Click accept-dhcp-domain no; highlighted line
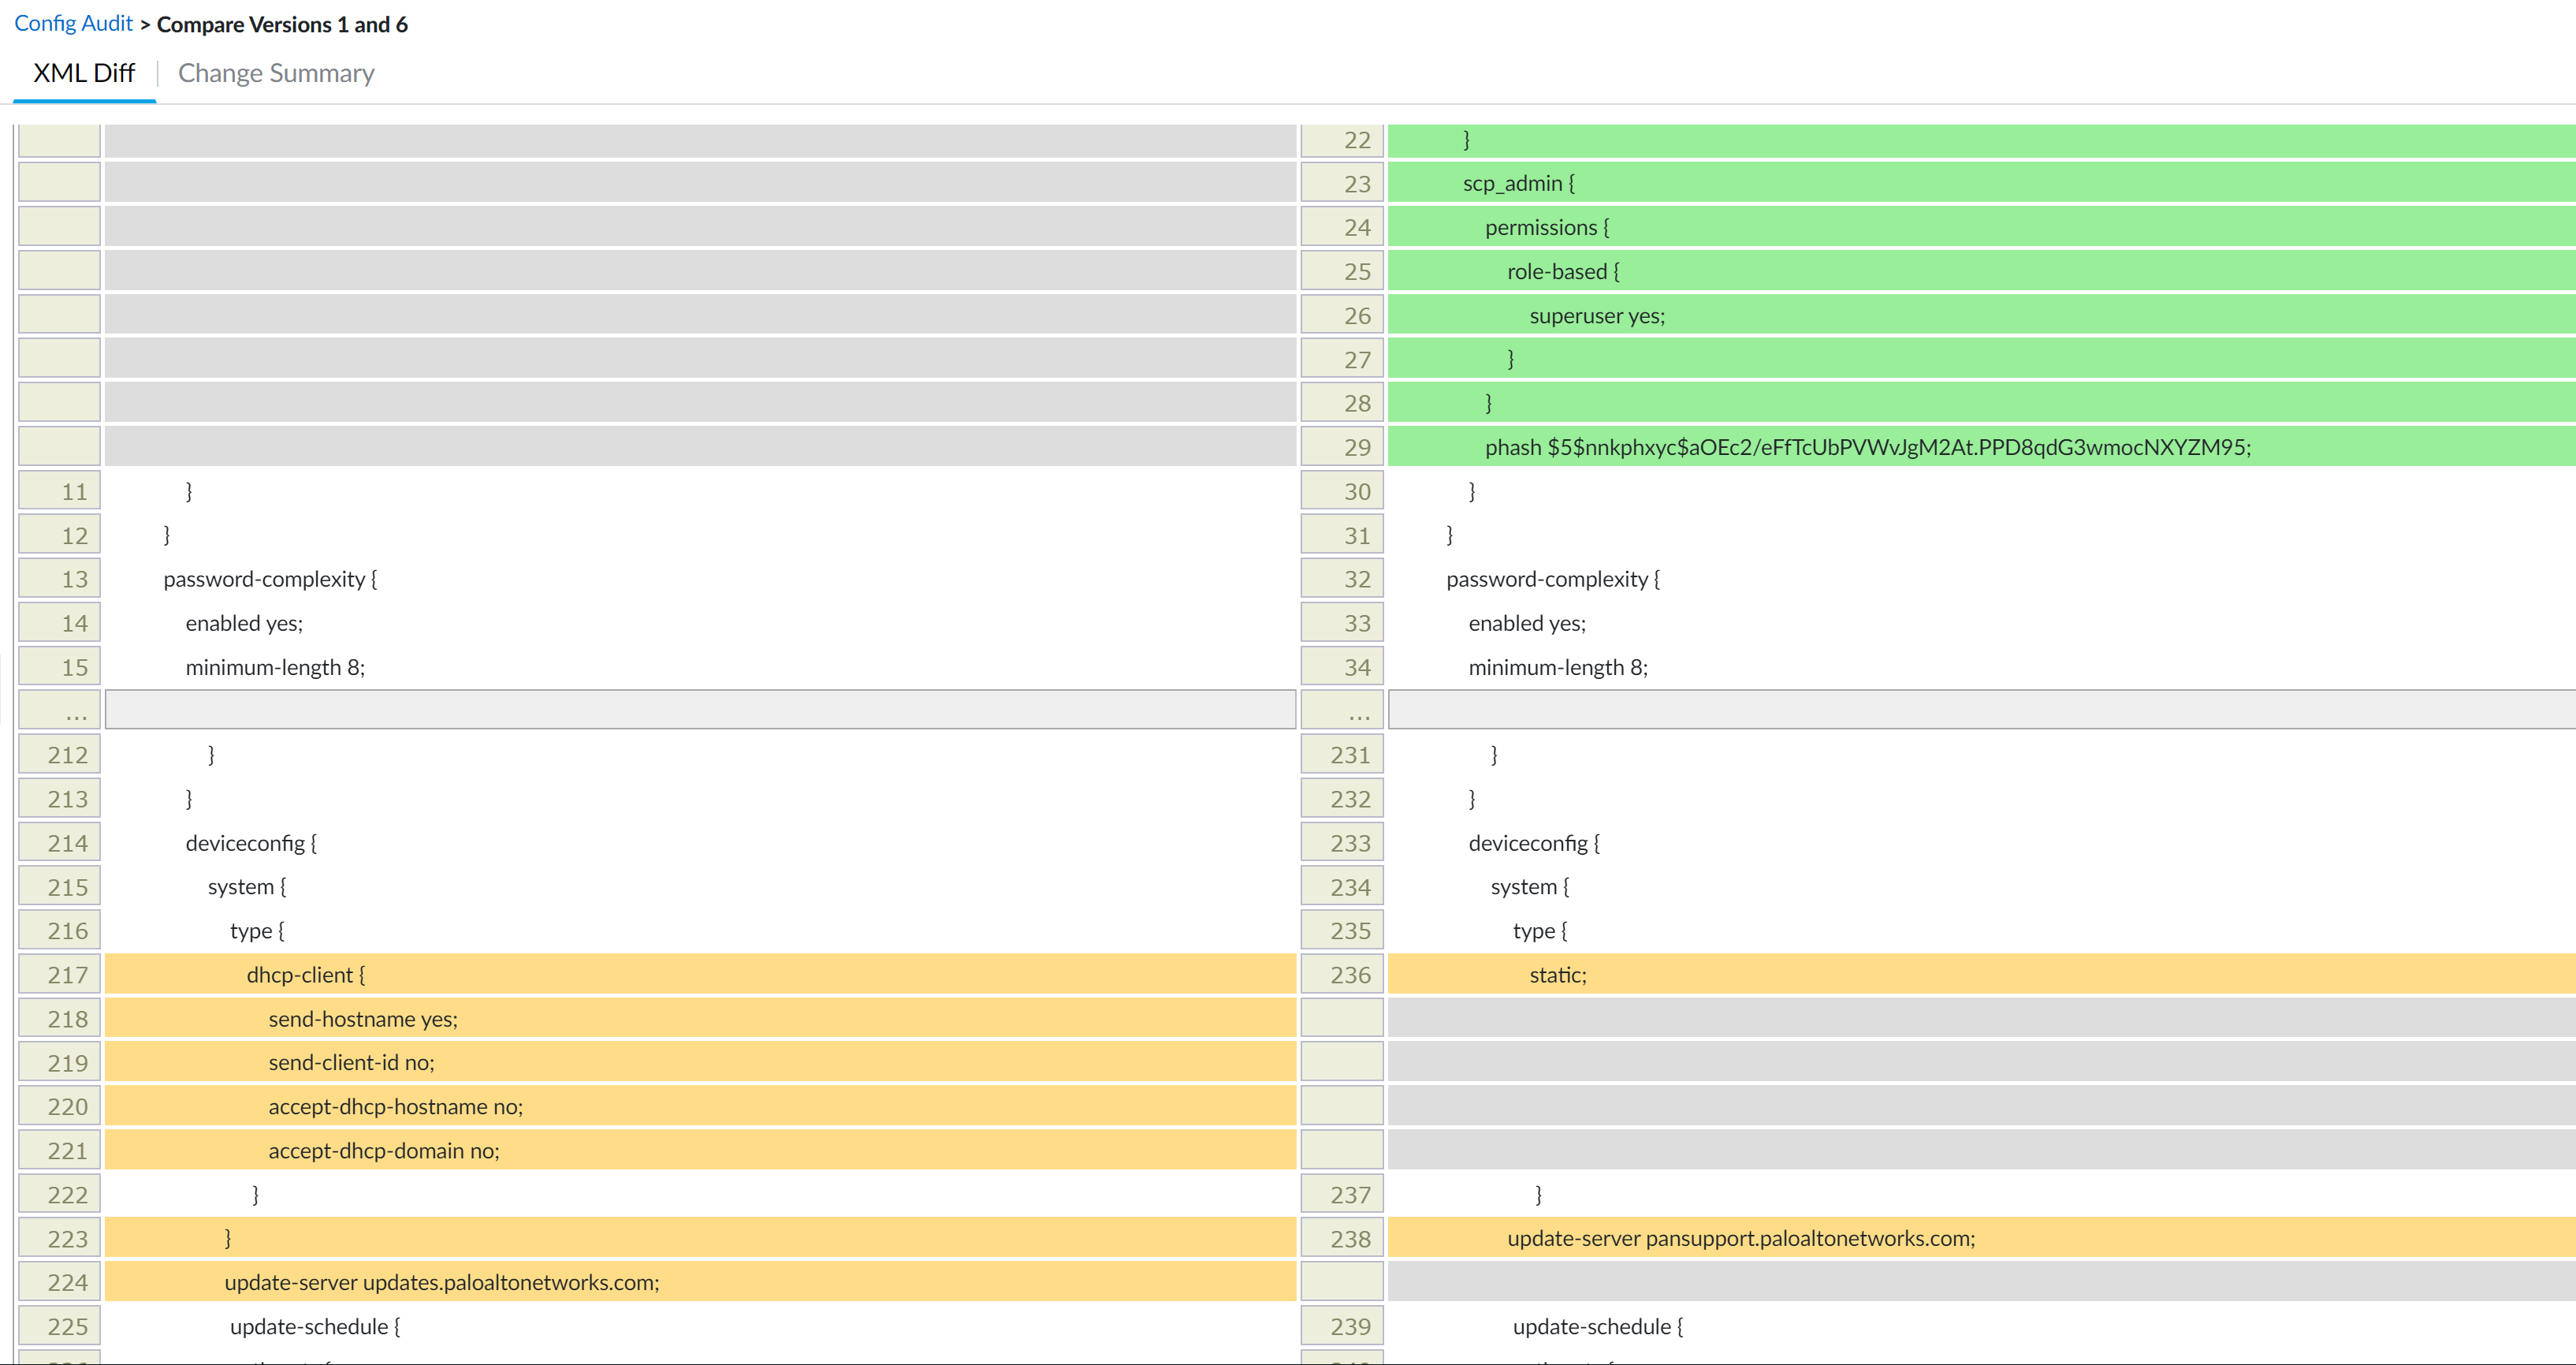Screen dimensions: 2576x1365 [383, 1151]
